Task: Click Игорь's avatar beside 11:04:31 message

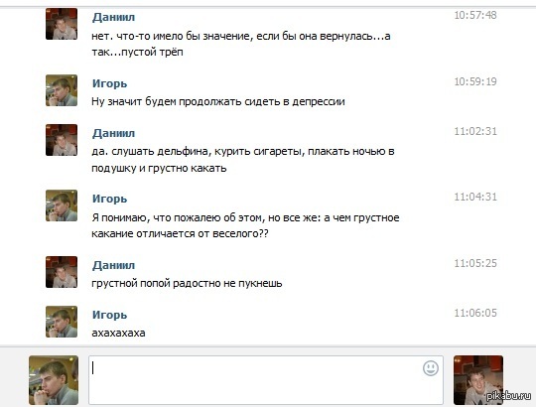Action: point(62,205)
